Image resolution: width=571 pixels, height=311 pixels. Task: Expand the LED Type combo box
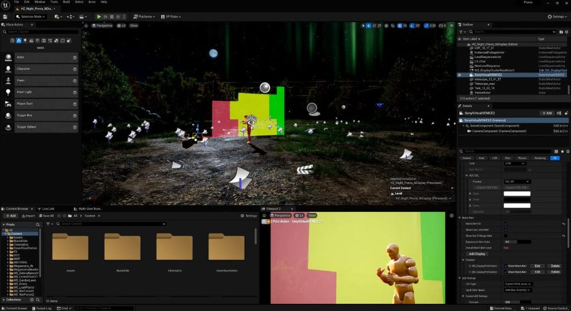tap(518, 284)
